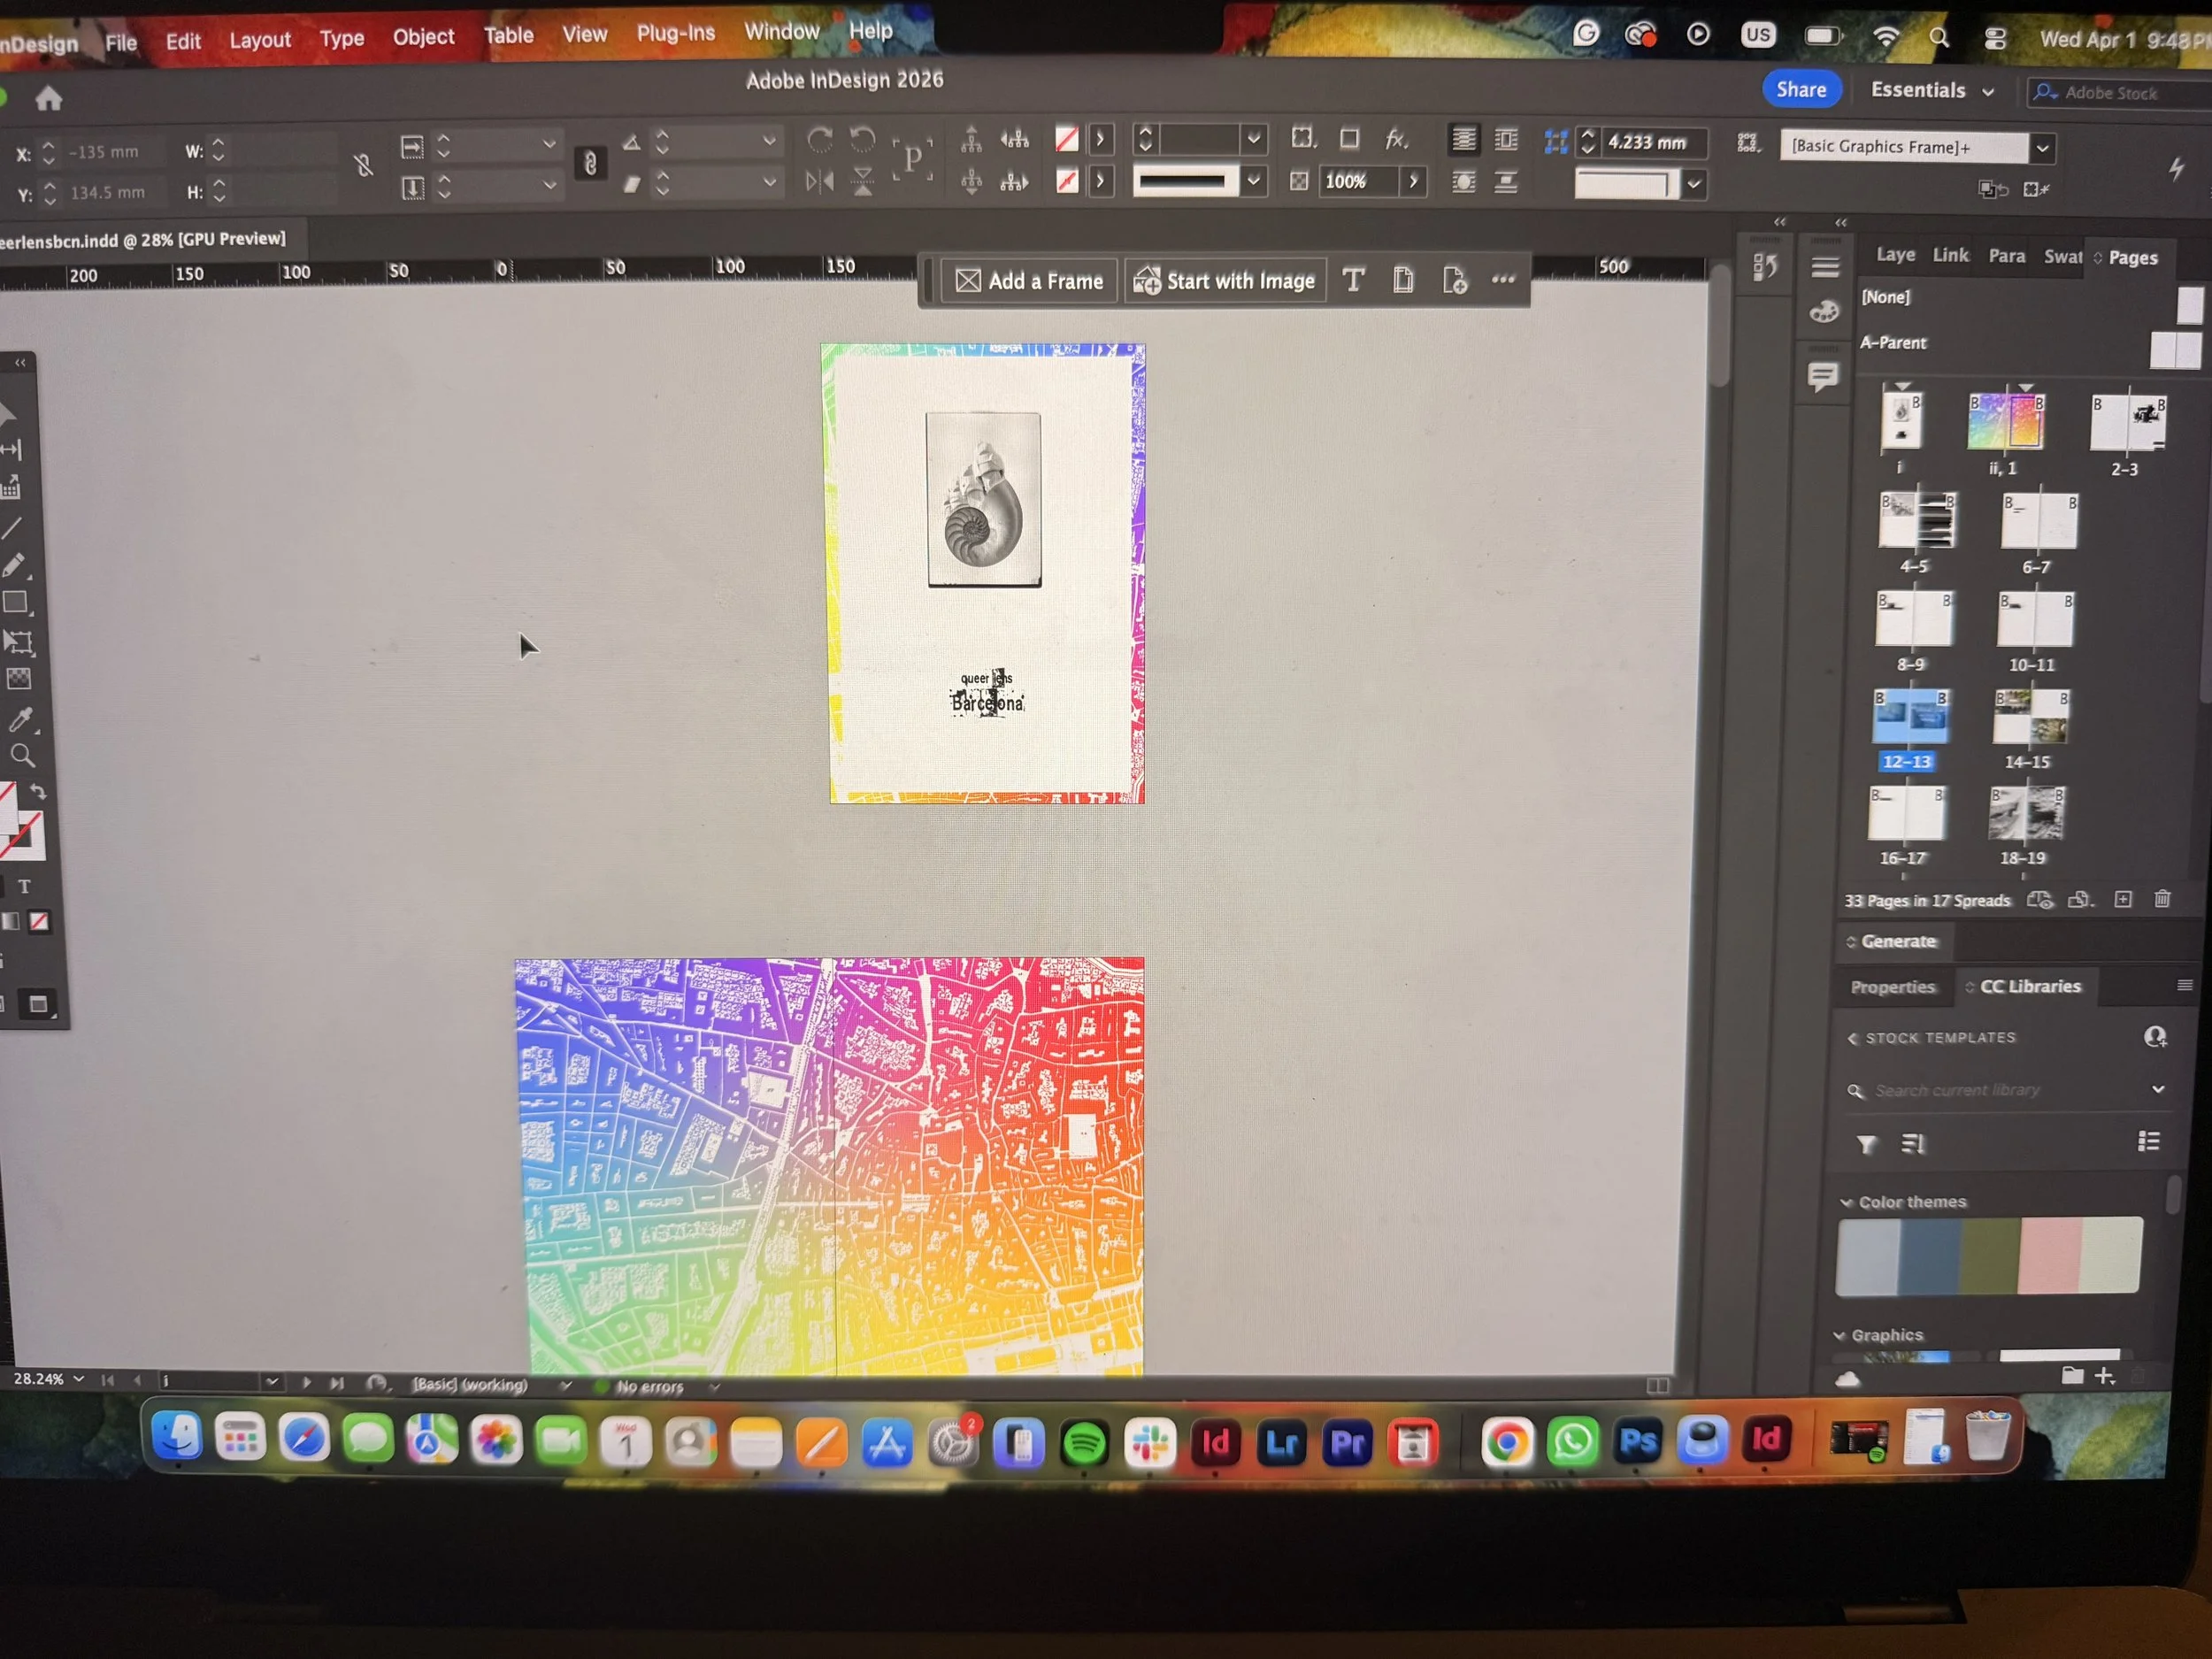Delete selected pages with trash icon

[2162, 899]
